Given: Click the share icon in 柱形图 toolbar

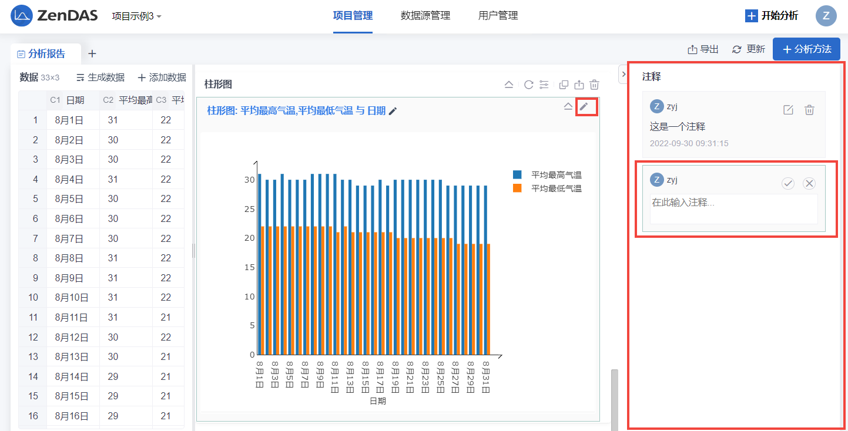Looking at the screenshot, I should point(579,85).
